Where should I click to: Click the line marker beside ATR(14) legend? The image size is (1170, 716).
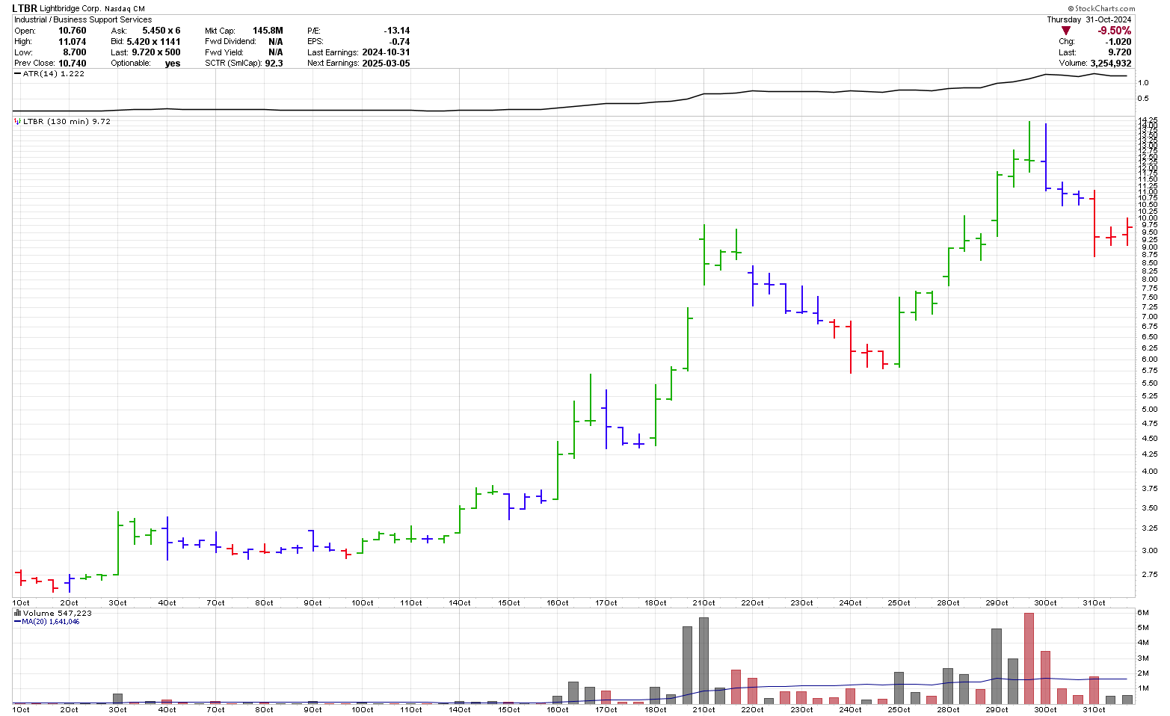(x=17, y=74)
